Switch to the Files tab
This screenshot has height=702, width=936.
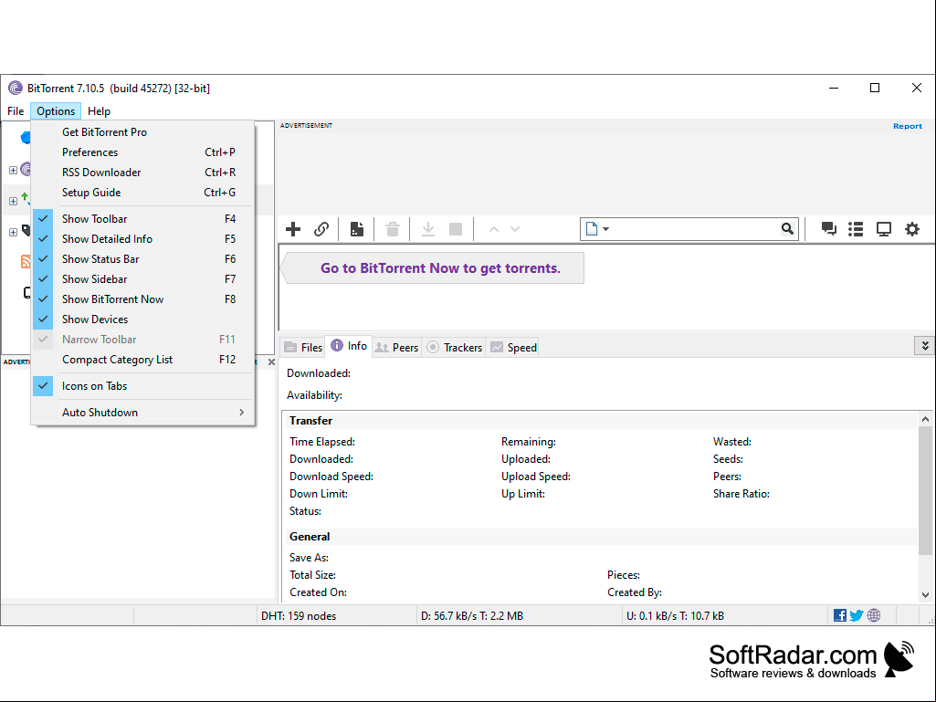click(303, 348)
